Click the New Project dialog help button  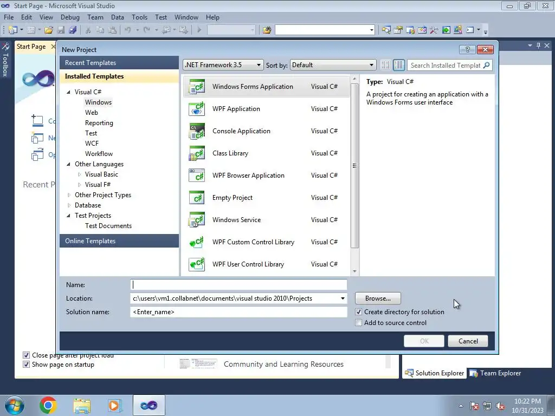click(467, 49)
